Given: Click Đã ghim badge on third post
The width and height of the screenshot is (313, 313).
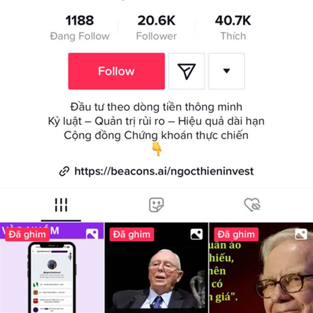Looking at the screenshot, I should (x=236, y=235).
